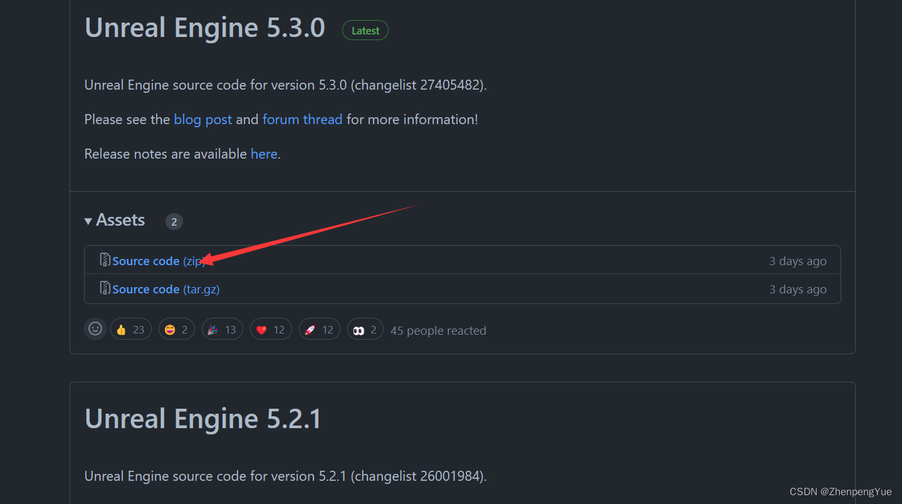902x504 pixels.
Task: Click the Assets count badge showing 2
Action: pyautogui.click(x=174, y=221)
